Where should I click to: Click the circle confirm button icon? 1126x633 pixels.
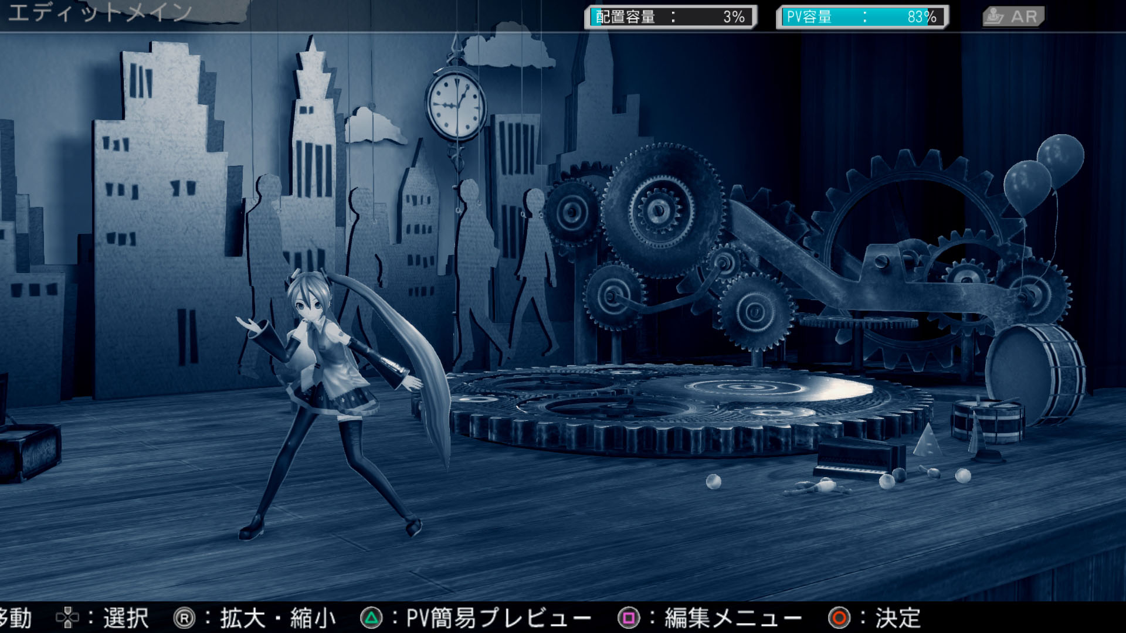tap(839, 618)
